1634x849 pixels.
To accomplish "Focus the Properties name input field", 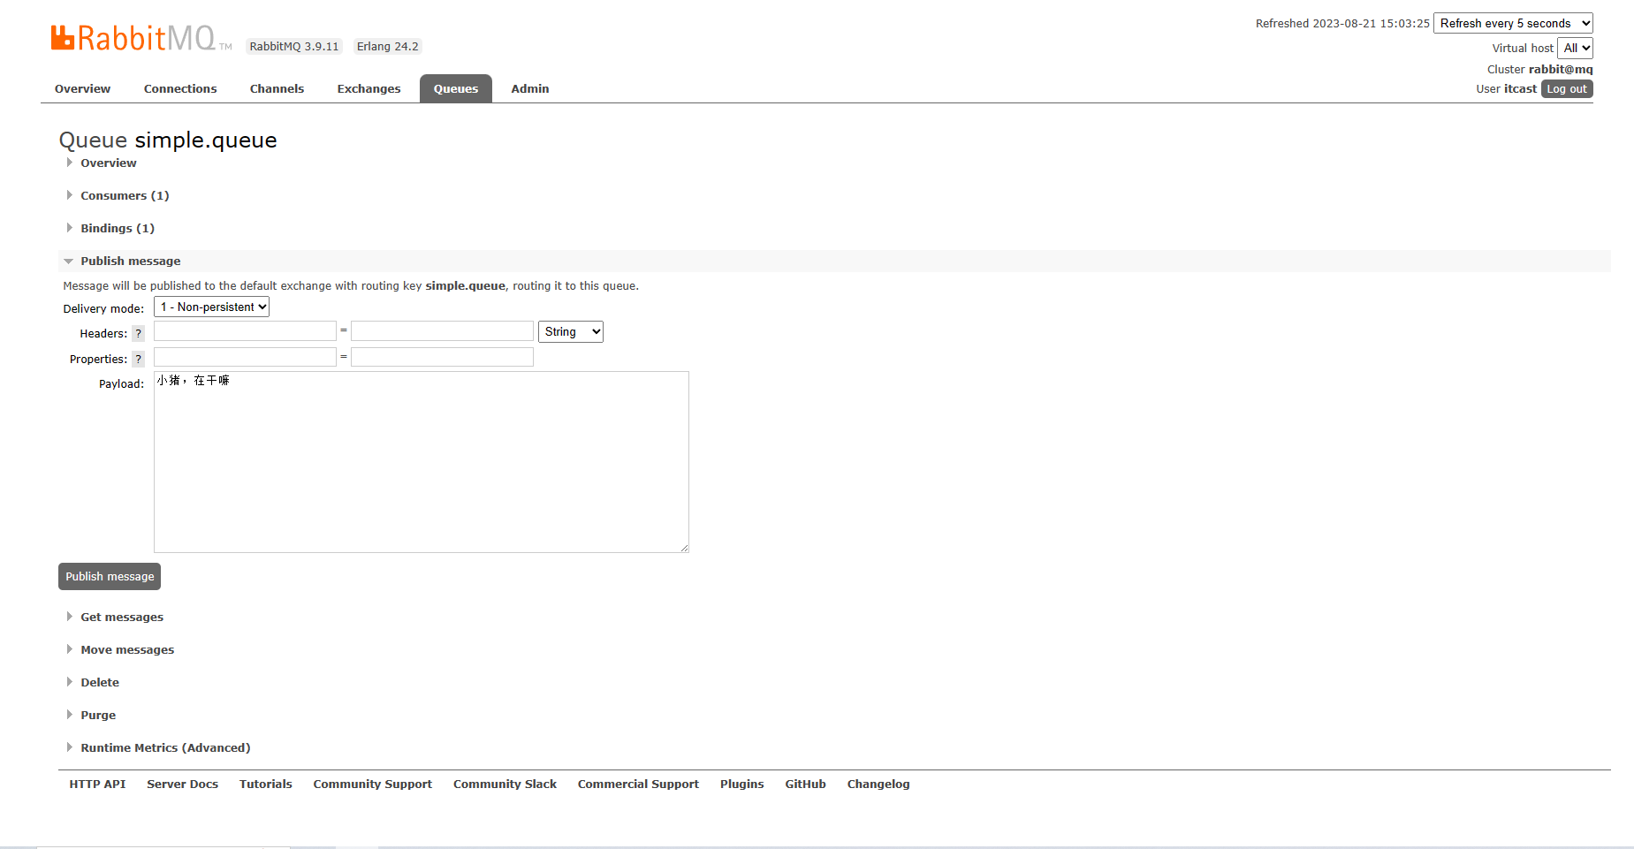I will click(x=245, y=357).
